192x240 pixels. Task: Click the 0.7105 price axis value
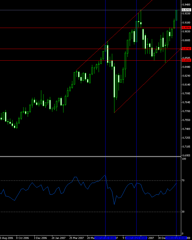[x=186, y=147]
